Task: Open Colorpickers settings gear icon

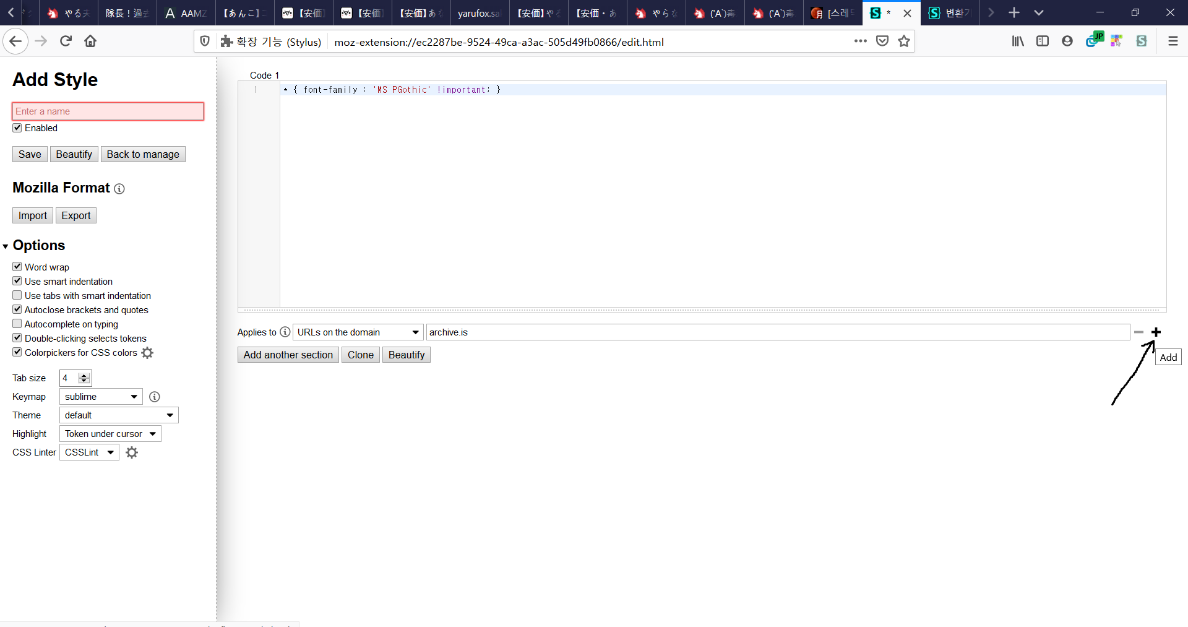Action: 147,353
